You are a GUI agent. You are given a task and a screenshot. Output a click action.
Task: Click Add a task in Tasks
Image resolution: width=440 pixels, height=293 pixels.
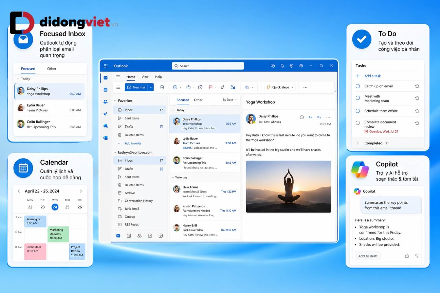click(373, 76)
